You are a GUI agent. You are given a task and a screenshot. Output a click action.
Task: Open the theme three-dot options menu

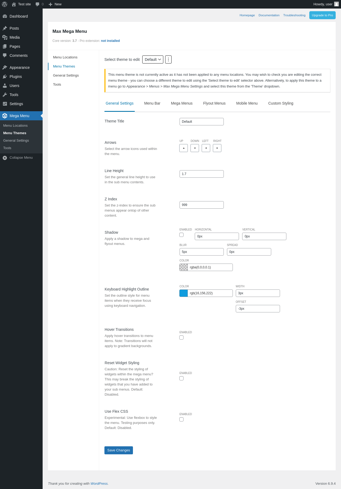click(168, 59)
